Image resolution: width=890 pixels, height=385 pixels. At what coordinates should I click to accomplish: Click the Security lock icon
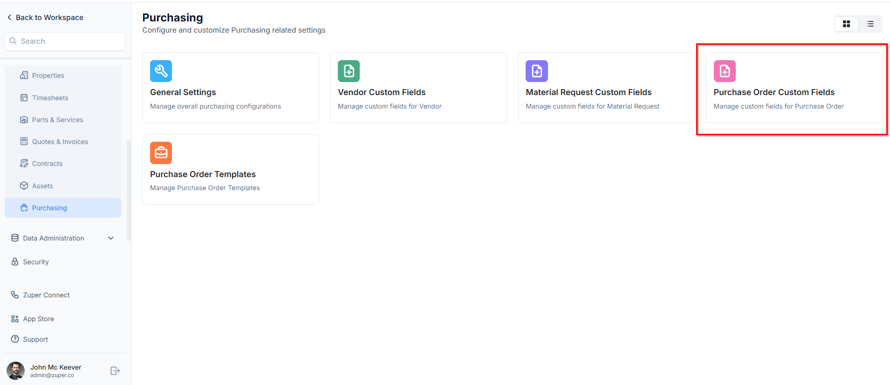pos(15,261)
